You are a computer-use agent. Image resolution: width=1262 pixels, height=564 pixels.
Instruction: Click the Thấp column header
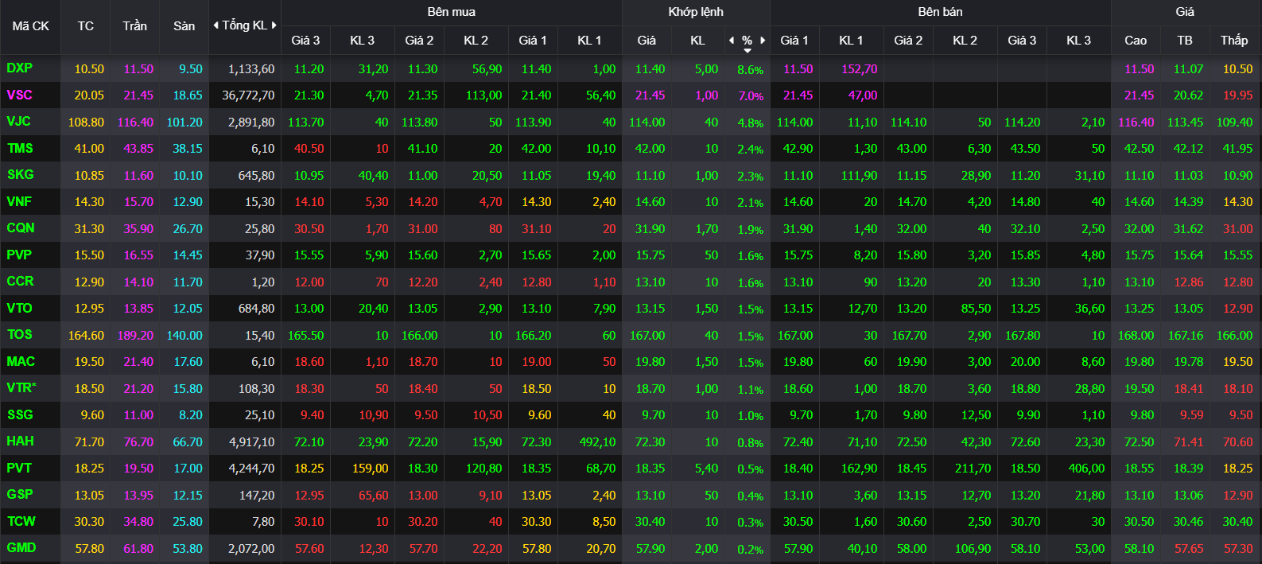pyautogui.click(x=1234, y=40)
